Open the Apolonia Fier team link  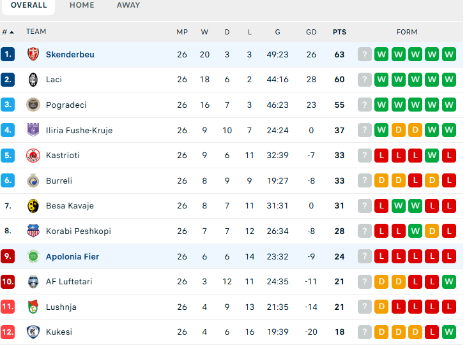coord(72,256)
